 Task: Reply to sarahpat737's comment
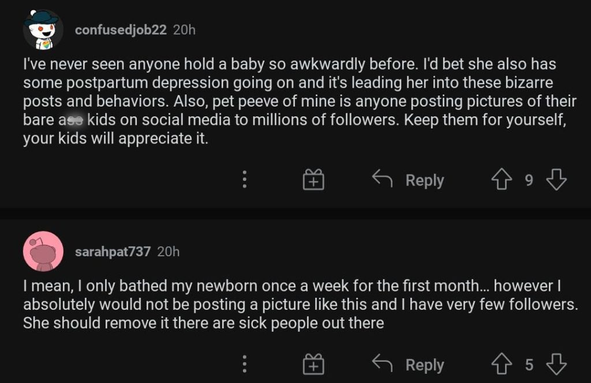pos(409,365)
